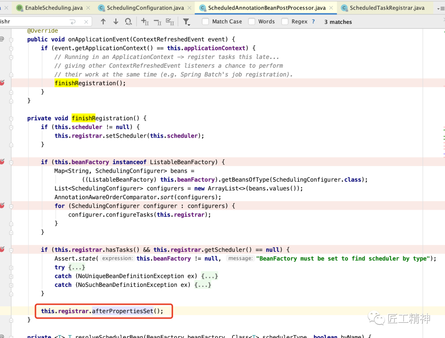Expand the folded try block marker
Screen dimensions: 445x338
pyautogui.click(x=11, y=268)
